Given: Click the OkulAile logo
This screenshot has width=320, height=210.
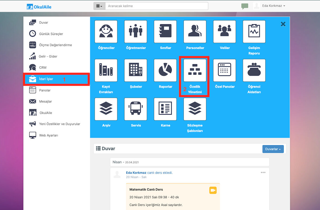Looking at the screenshot, I should click(39, 6).
